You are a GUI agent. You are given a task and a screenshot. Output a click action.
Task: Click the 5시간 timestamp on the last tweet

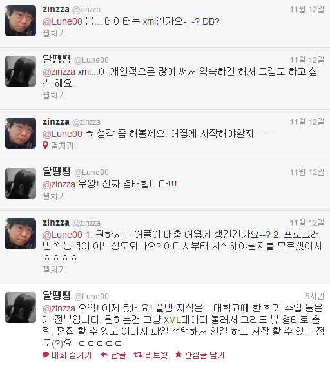point(315,297)
